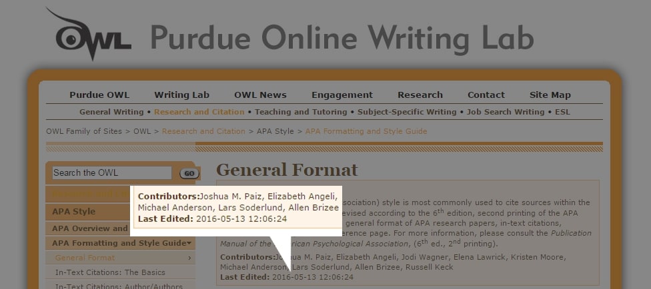
Task: Click the Last Edited date in the popup
Action: click(241, 218)
